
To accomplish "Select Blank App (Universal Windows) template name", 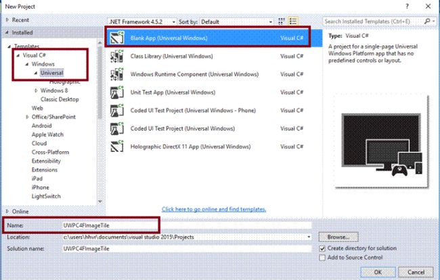I will 169,38.
